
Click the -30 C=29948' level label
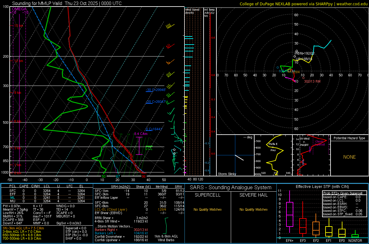pos(156,90)
